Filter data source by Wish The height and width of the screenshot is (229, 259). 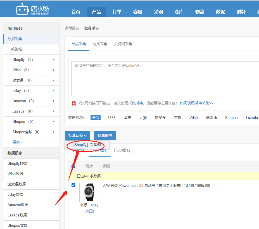coord(194,118)
